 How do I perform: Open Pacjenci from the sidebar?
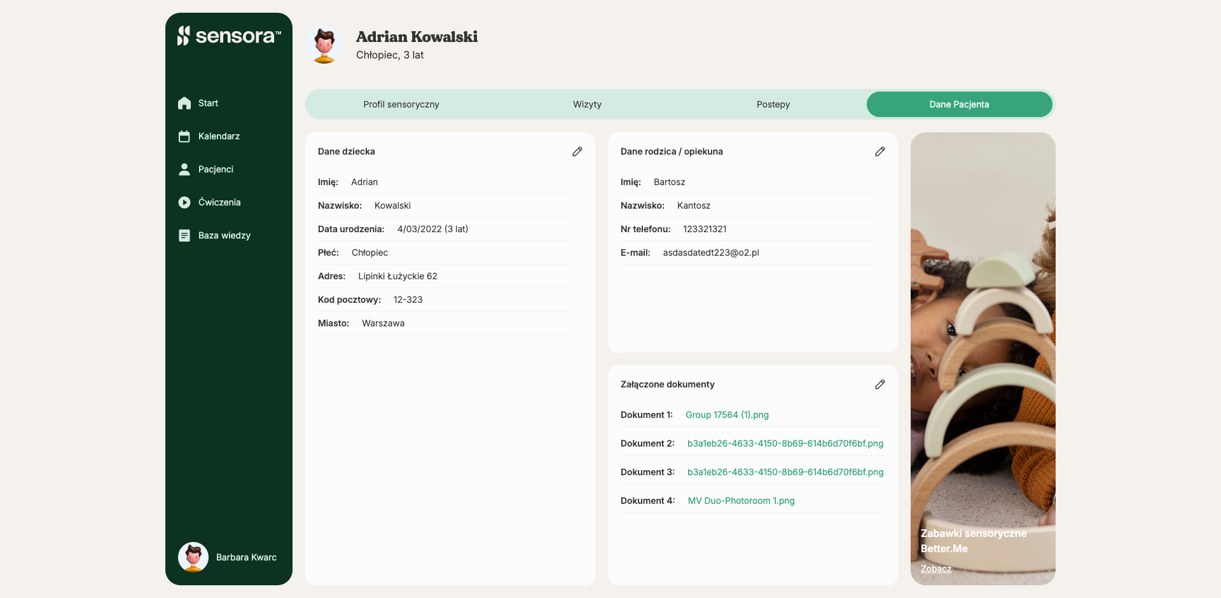tap(216, 169)
